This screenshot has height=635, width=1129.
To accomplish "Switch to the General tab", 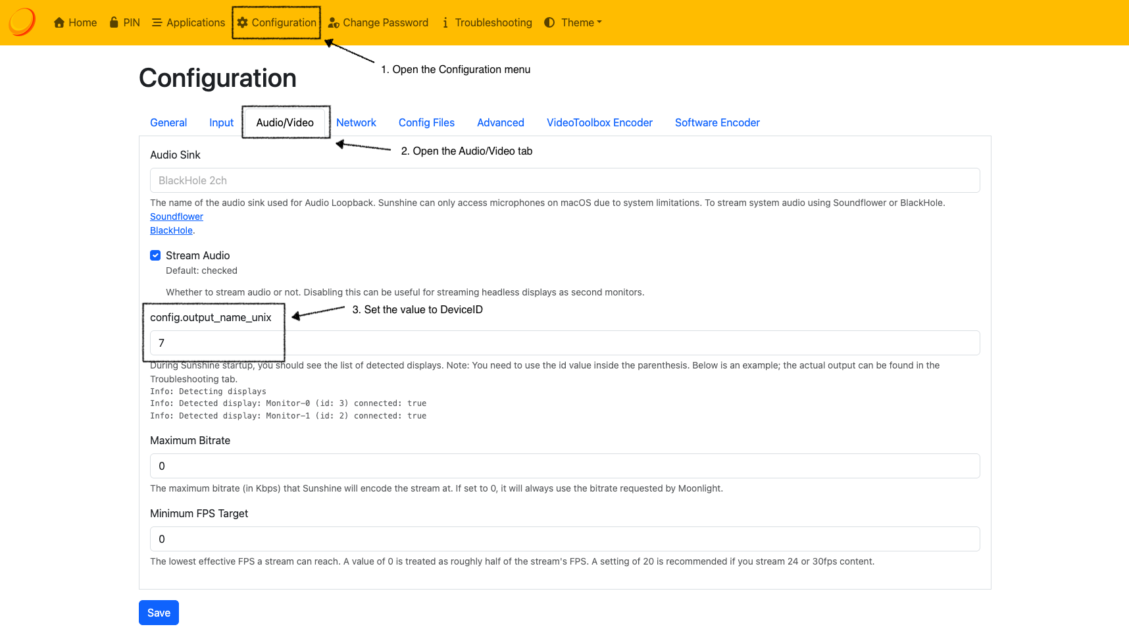I will point(168,122).
